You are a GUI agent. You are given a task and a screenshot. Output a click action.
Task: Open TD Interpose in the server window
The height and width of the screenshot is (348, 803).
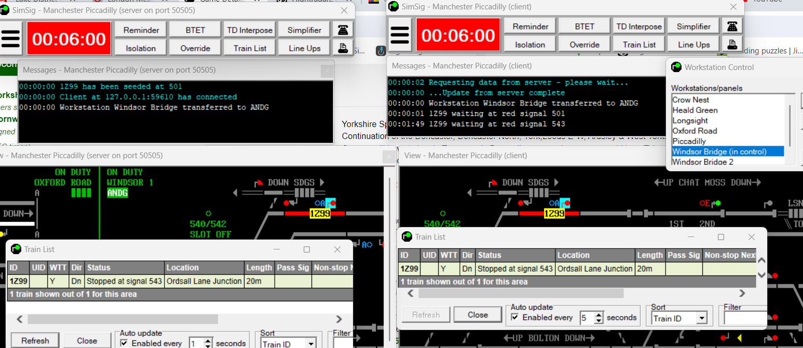pos(250,30)
